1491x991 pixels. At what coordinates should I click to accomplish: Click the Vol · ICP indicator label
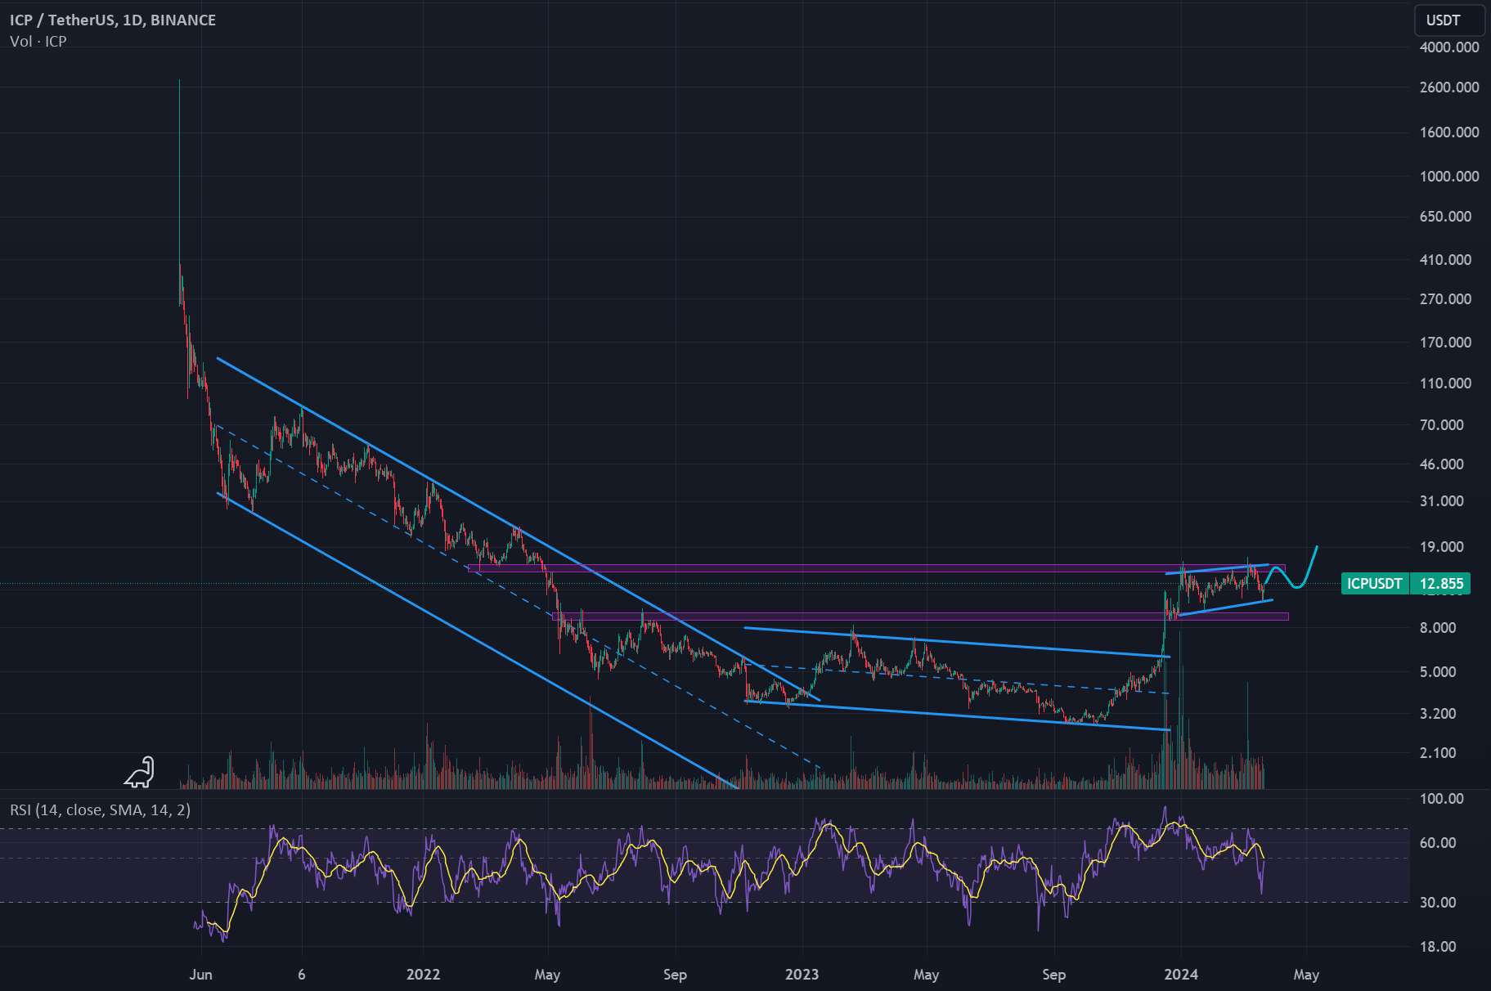pos(38,42)
